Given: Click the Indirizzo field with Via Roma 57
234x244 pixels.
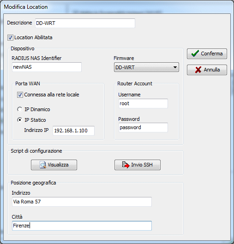Looking at the screenshot, I should [x=82, y=202].
